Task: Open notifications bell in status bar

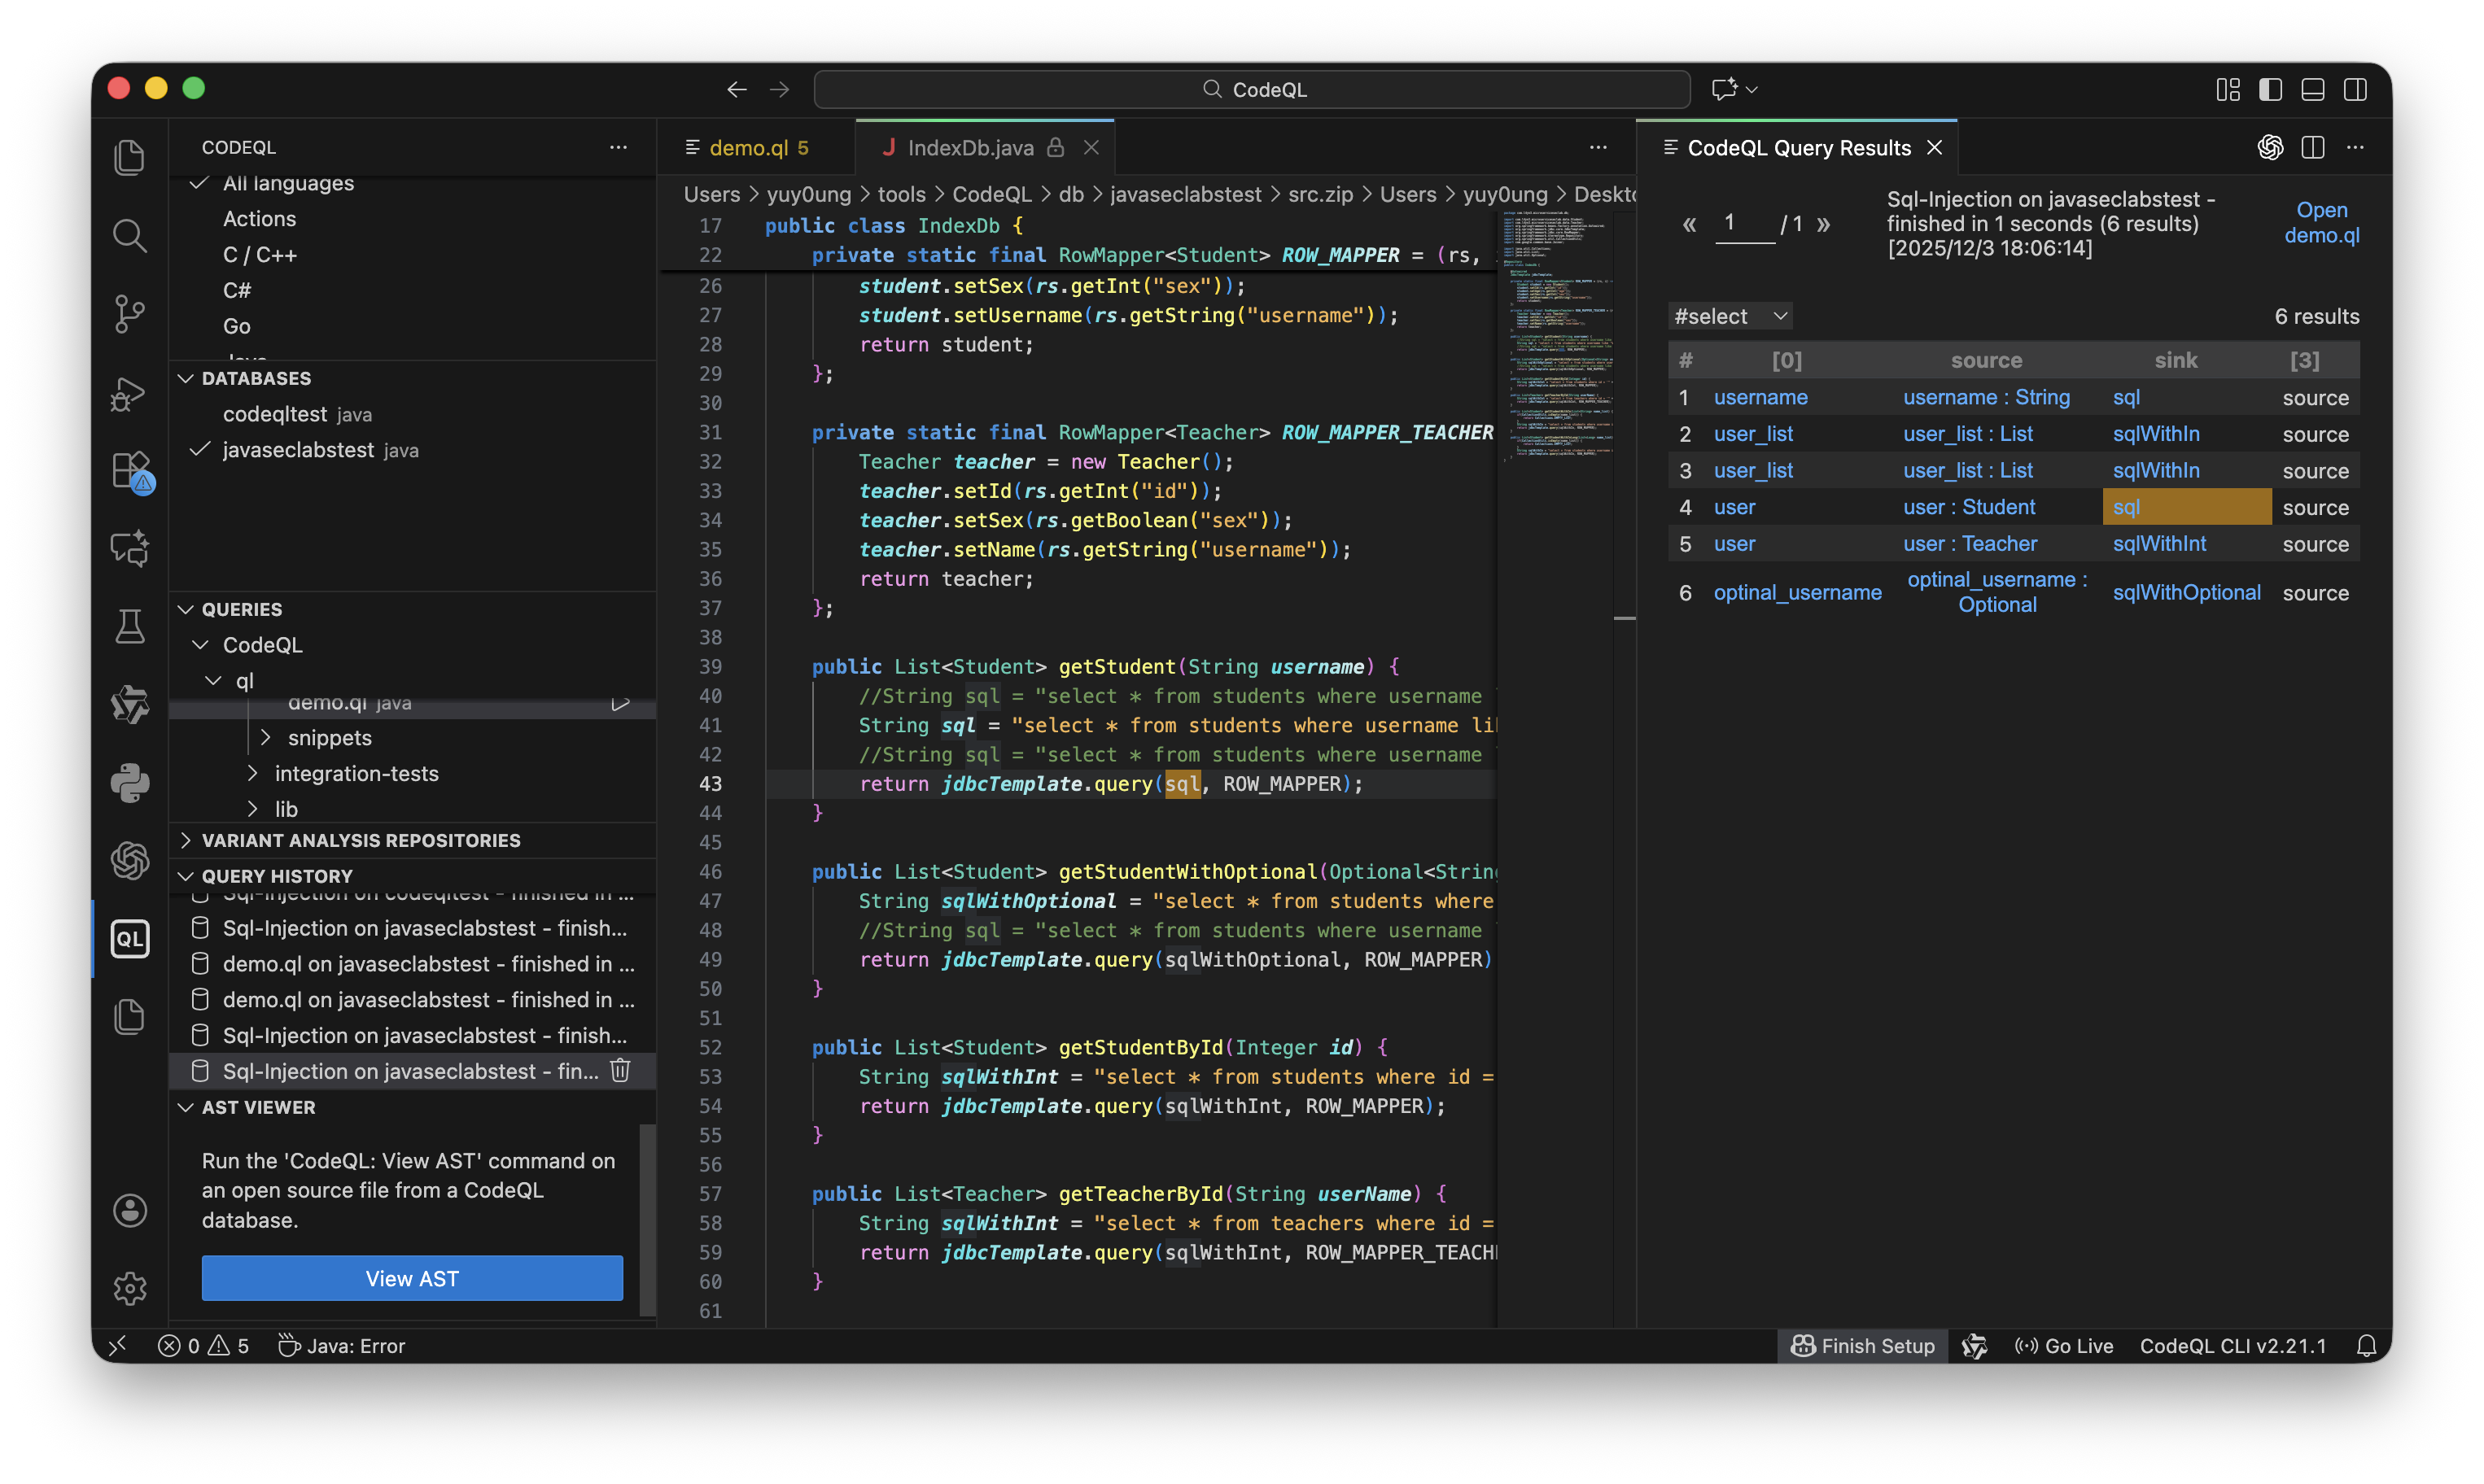Action: click(2366, 1346)
